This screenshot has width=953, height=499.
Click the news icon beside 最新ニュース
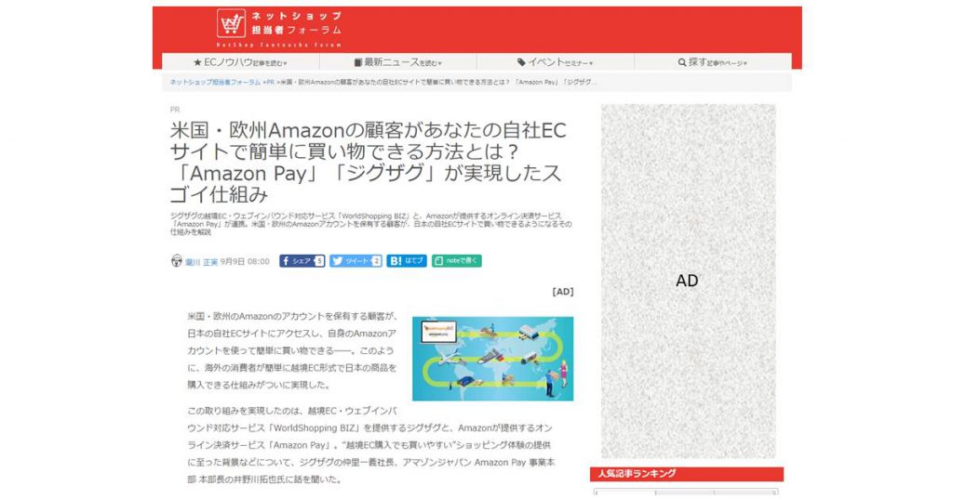[358, 62]
